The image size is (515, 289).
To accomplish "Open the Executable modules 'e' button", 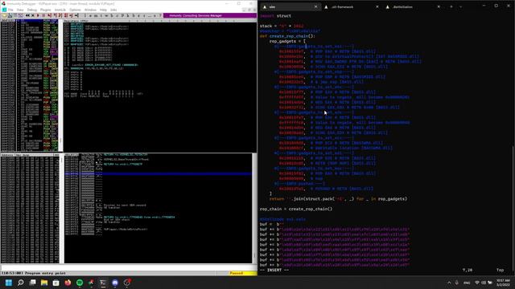I will pyautogui.click(x=90, y=15).
